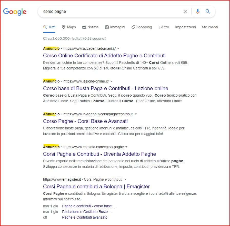This screenshot has height=226, width=230.
Task: Click the accademiadomani.it URL text
Action: pos(89,48)
